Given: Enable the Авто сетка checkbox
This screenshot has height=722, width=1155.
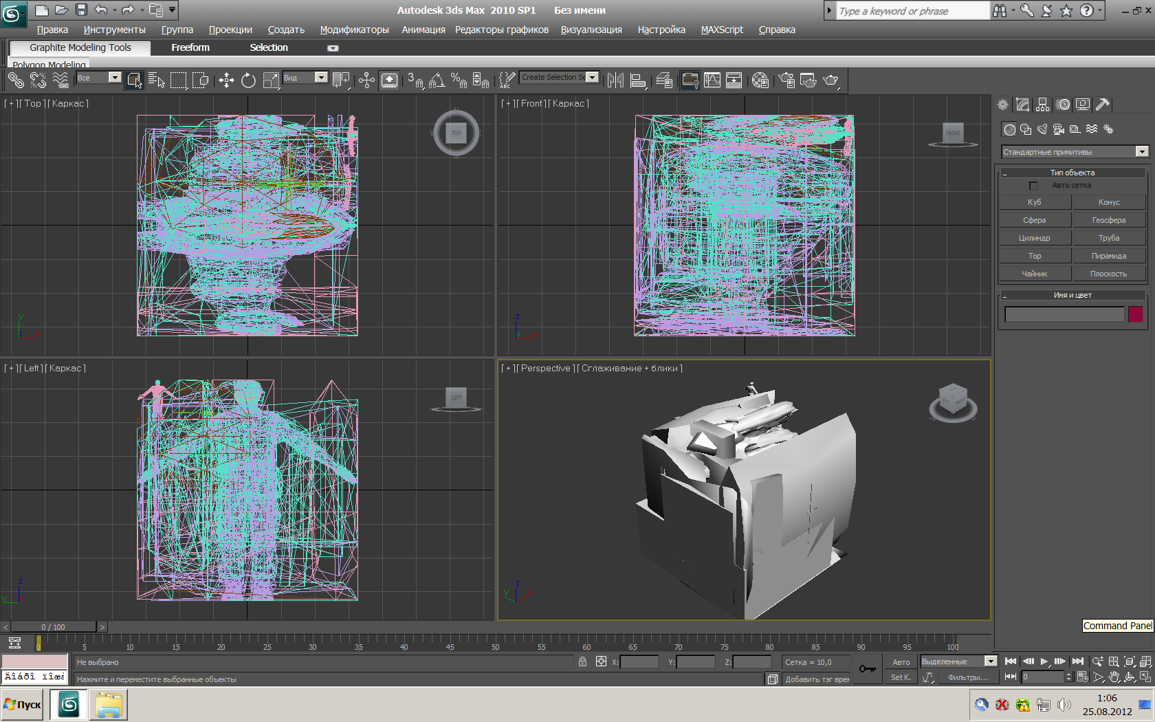Looking at the screenshot, I should coord(1033,186).
